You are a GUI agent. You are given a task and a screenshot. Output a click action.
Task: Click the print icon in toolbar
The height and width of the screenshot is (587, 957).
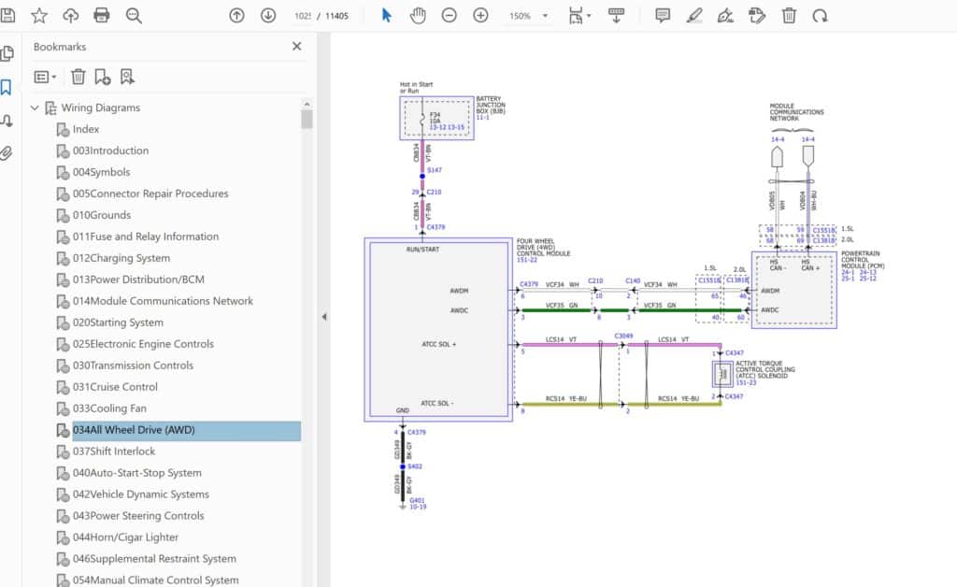pyautogui.click(x=102, y=15)
